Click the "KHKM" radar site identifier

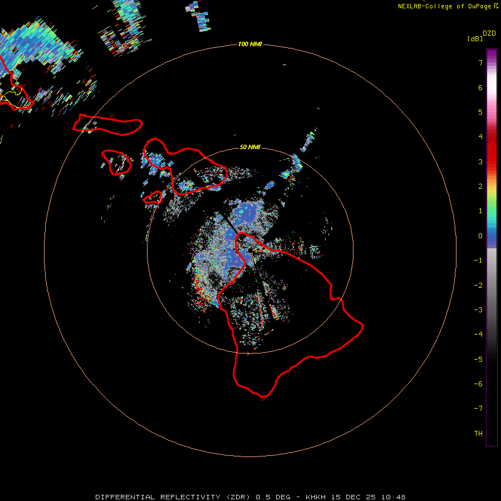316,497
